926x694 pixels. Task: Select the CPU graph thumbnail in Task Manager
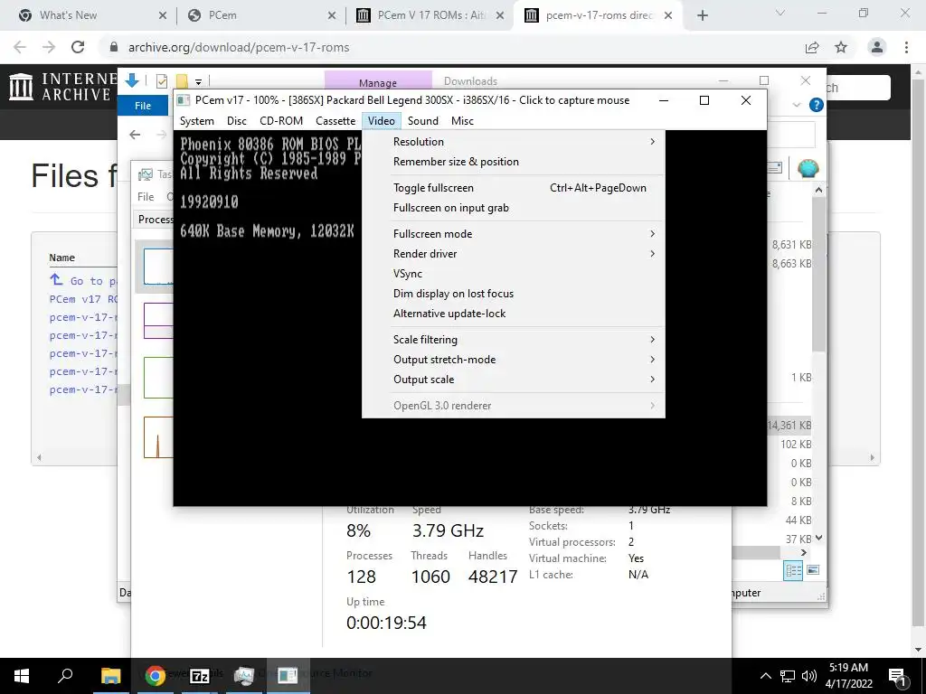pyautogui.click(x=158, y=267)
